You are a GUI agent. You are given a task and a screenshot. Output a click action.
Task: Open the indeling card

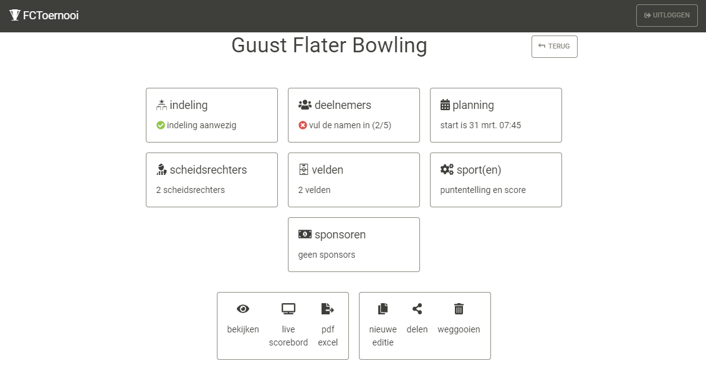click(x=211, y=115)
